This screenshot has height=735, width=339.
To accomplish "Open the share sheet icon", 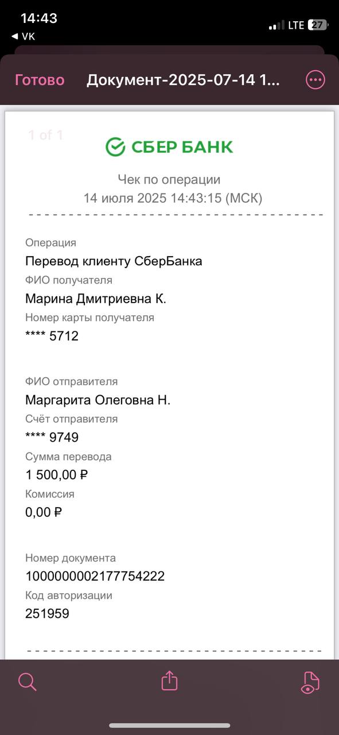I will click(x=169, y=681).
